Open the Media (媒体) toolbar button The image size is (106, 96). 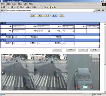coord(34,7)
